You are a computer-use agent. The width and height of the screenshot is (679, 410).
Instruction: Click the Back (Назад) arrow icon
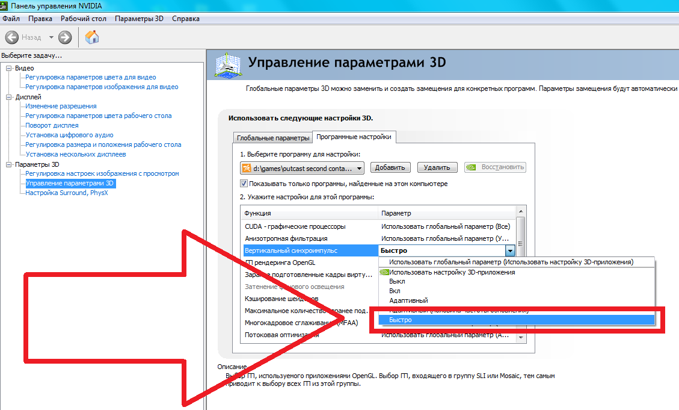pos(11,37)
